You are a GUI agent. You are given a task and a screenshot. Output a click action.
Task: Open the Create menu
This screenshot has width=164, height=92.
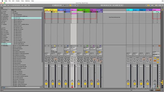click(x=18, y=1)
